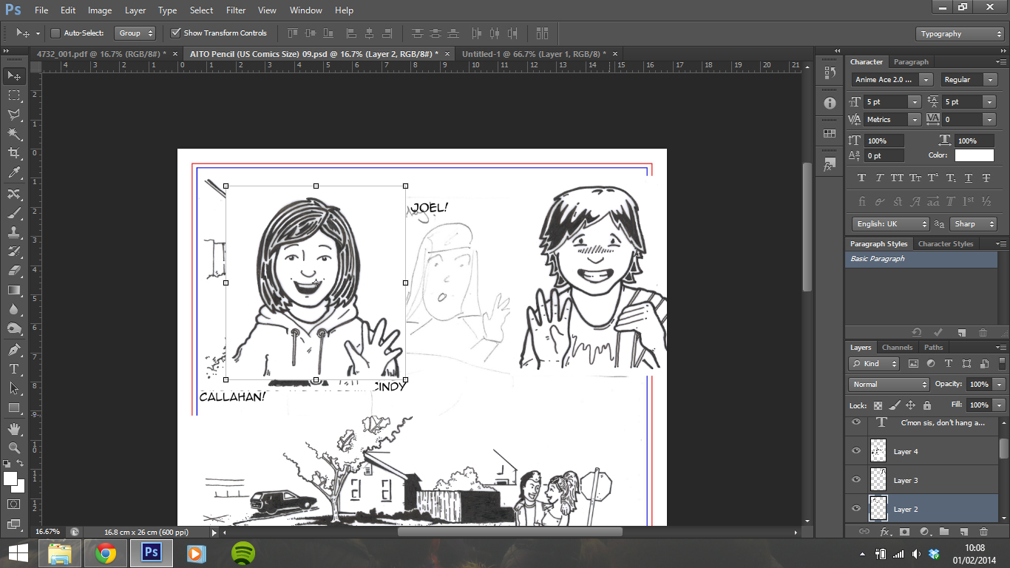1010x568 pixels.
Task: Activate the Zoom tool
Action: tap(13, 447)
